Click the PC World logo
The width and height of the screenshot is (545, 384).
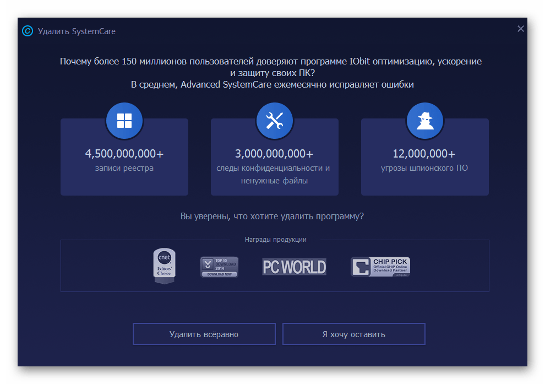tap(294, 267)
